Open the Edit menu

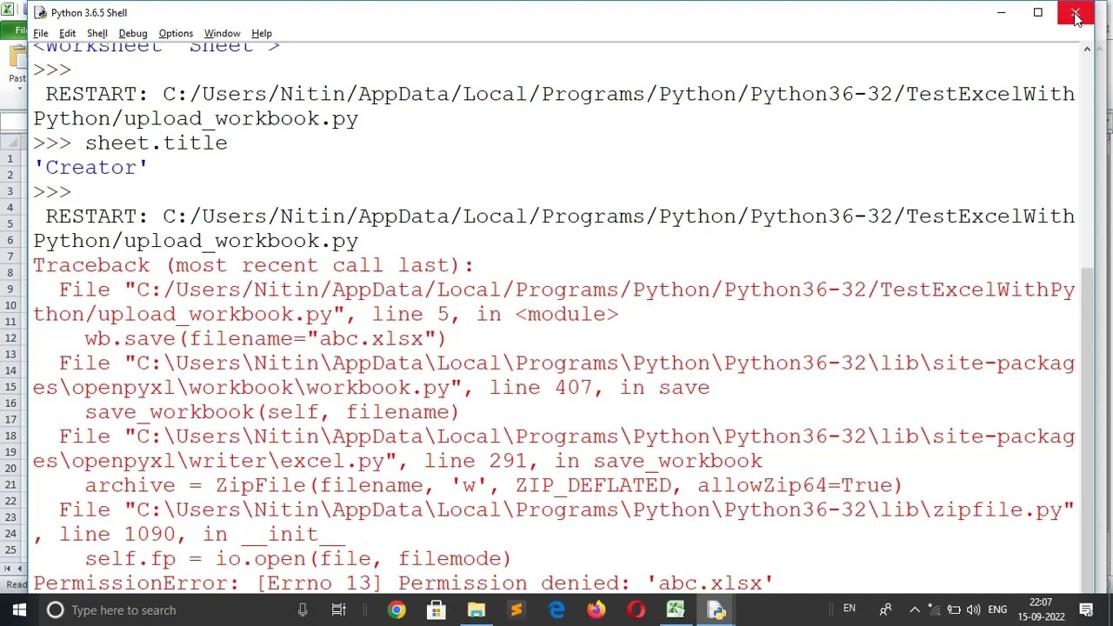click(67, 33)
